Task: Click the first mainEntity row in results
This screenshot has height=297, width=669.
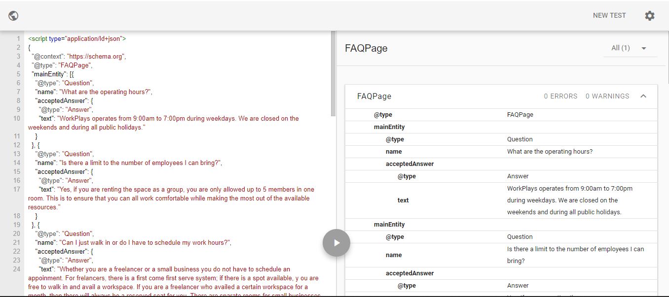Action: pyautogui.click(x=389, y=127)
